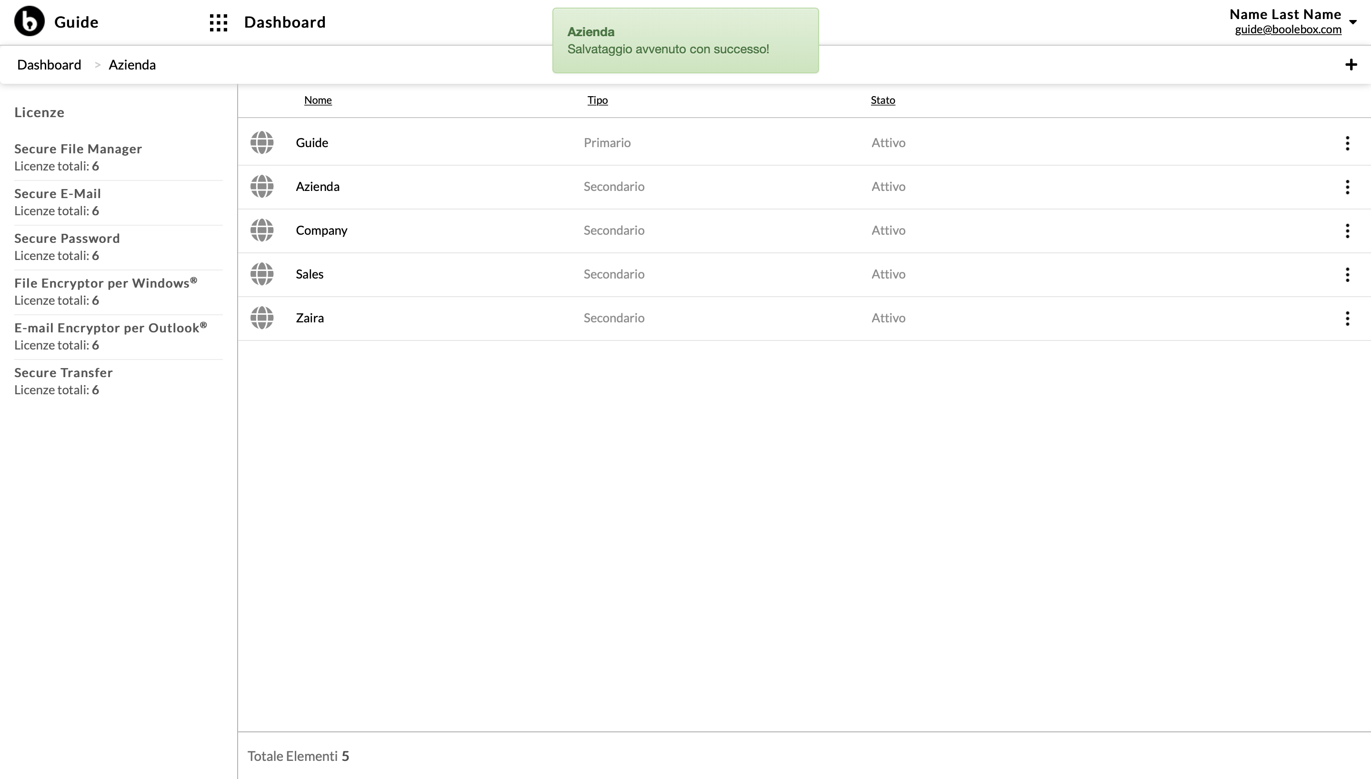The image size is (1371, 779).
Task: Sort table by Stato column
Action: [882, 100]
